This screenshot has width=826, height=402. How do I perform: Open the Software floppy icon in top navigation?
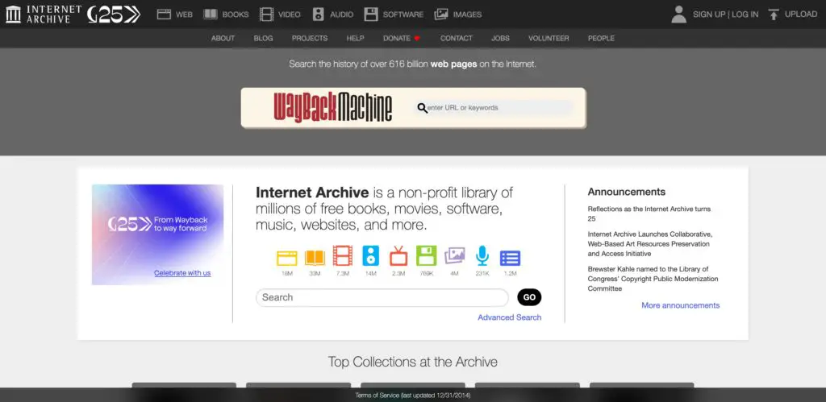pyautogui.click(x=371, y=15)
